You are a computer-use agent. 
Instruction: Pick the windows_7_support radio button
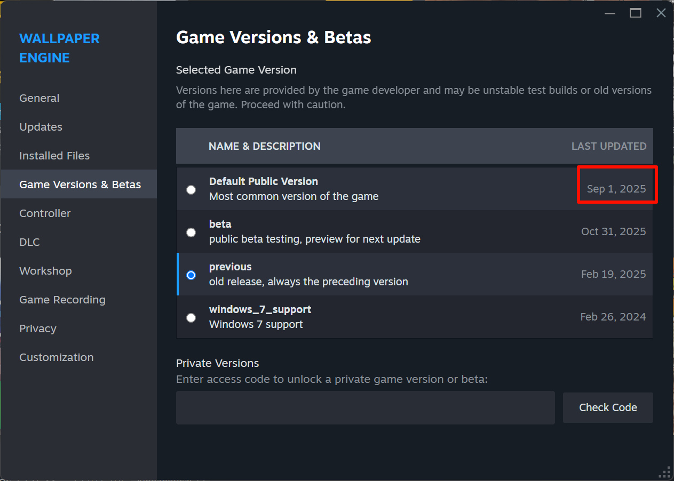tap(191, 317)
